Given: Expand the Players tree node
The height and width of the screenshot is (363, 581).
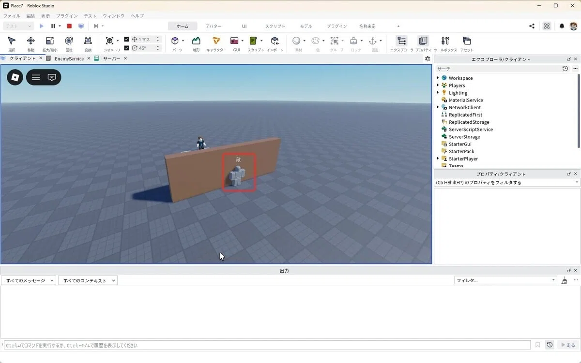Looking at the screenshot, I should click(438, 85).
